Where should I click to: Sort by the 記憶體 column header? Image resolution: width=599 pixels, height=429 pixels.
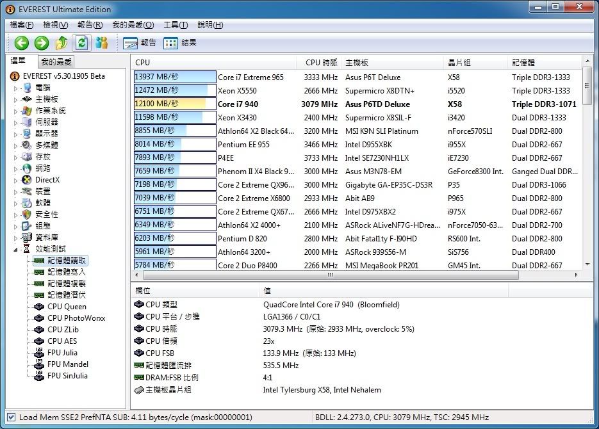click(545, 63)
